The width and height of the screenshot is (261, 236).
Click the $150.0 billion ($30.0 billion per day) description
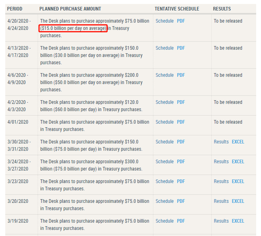pyautogui.click(x=91, y=55)
